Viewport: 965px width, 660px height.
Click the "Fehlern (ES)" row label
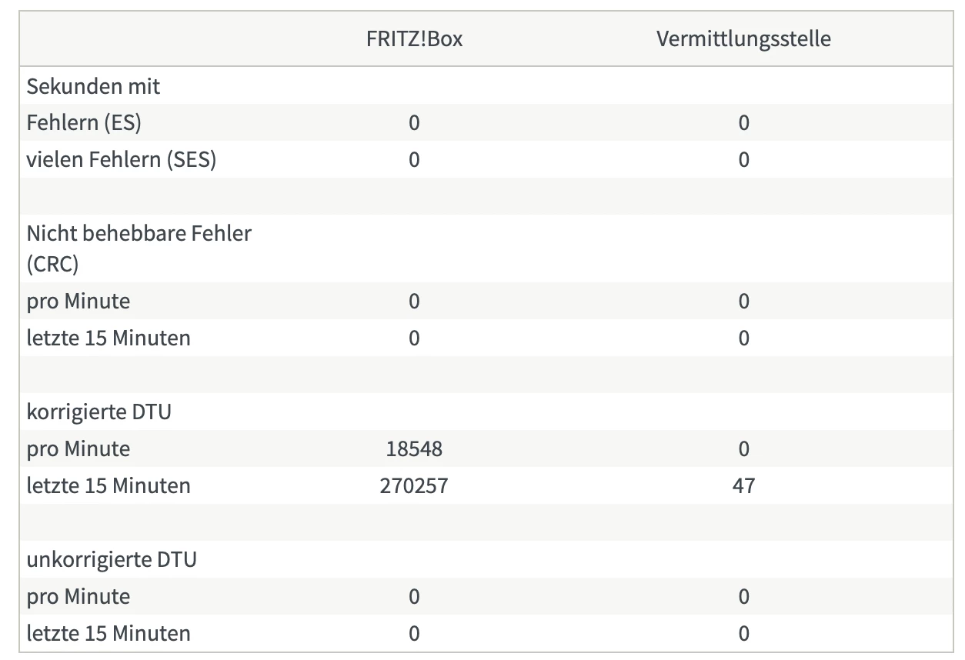pos(84,123)
